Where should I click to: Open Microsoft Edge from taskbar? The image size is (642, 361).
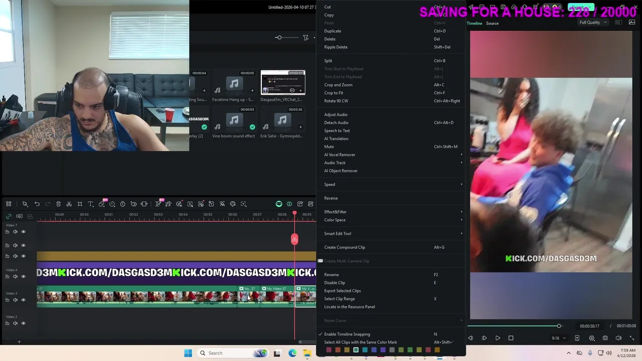click(x=292, y=353)
